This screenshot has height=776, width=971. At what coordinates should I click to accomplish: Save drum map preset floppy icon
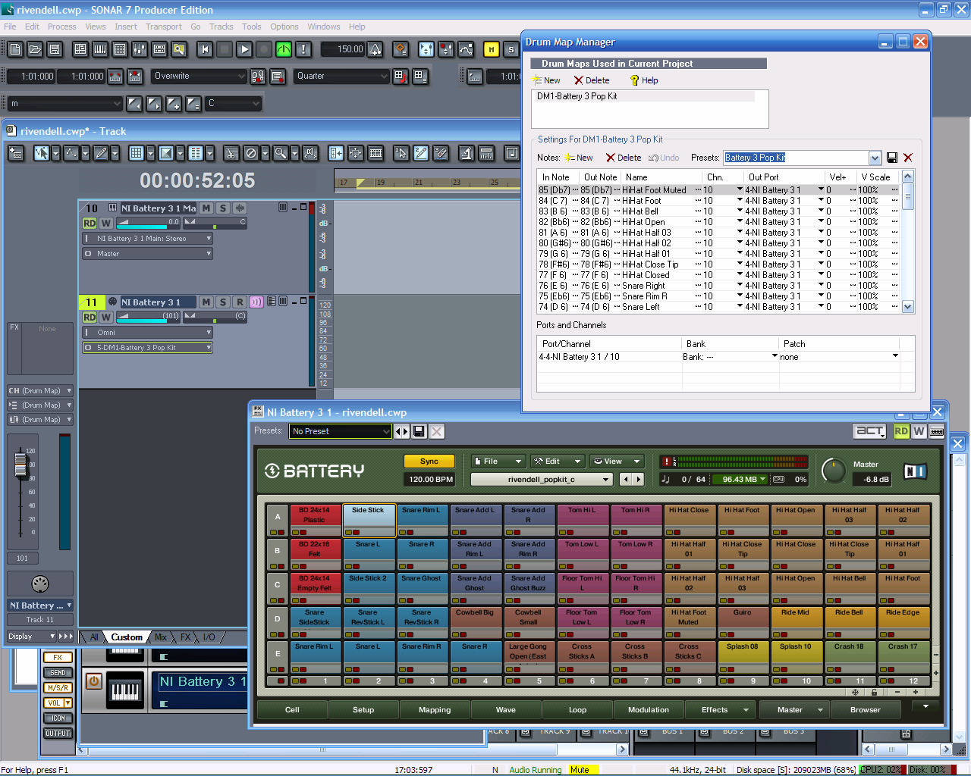(x=892, y=158)
